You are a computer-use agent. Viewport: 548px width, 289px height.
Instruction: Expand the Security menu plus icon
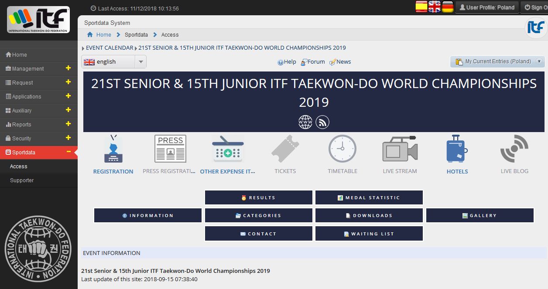coord(68,138)
